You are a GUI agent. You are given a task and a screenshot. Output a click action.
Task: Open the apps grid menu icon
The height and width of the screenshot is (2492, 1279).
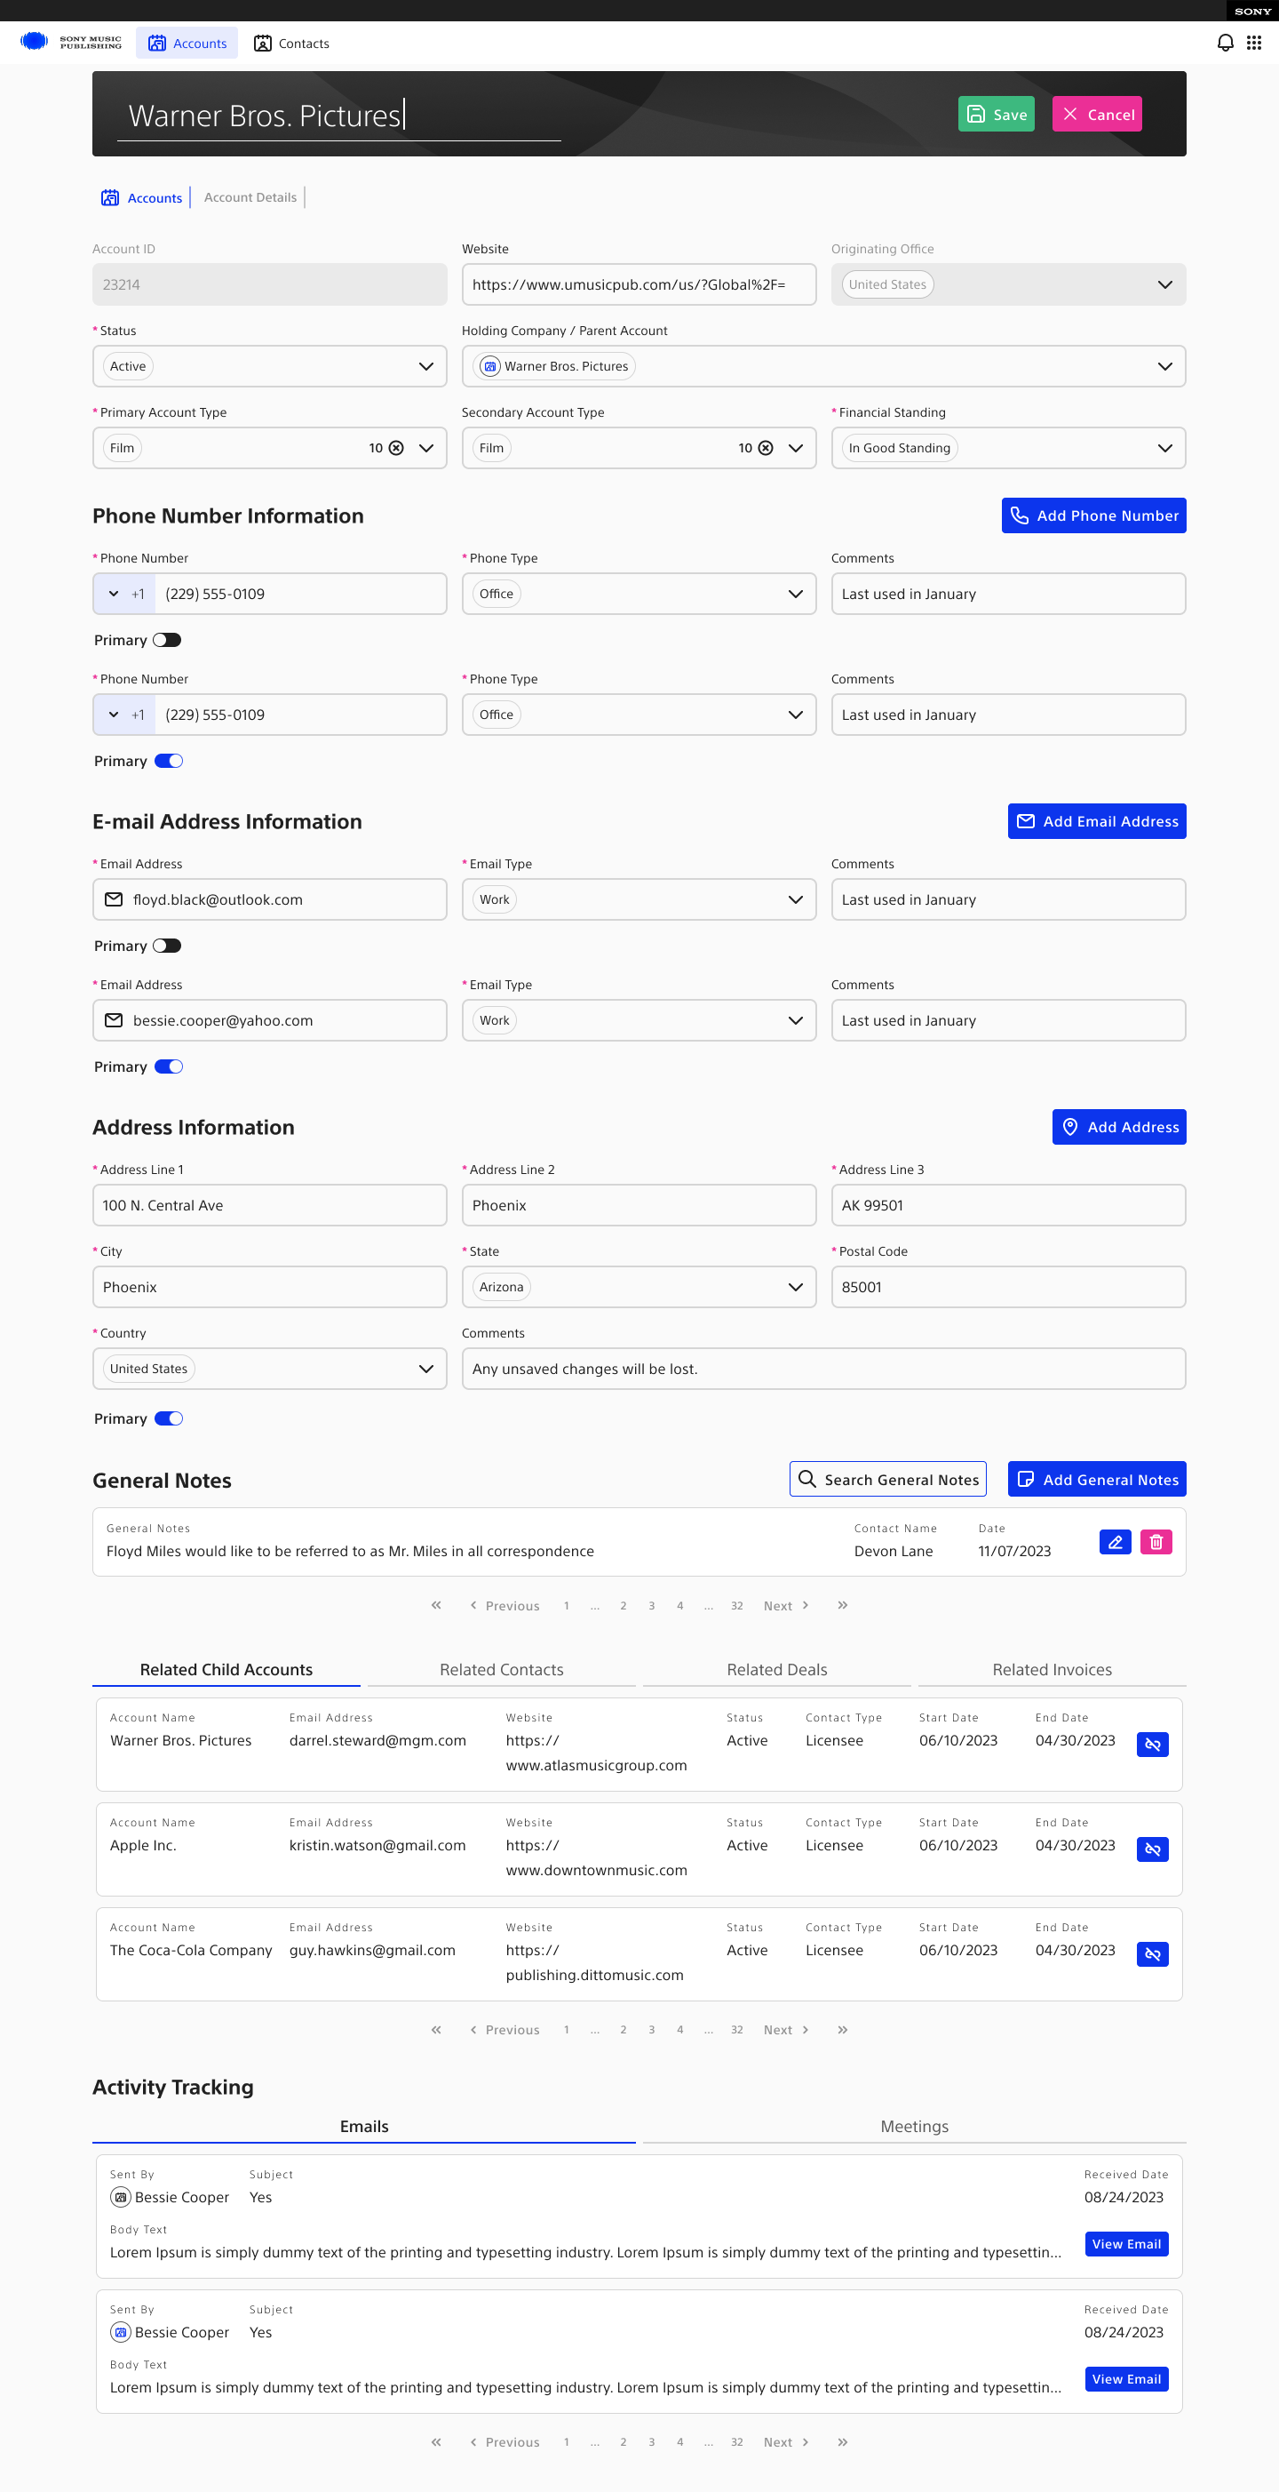click(1254, 43)
